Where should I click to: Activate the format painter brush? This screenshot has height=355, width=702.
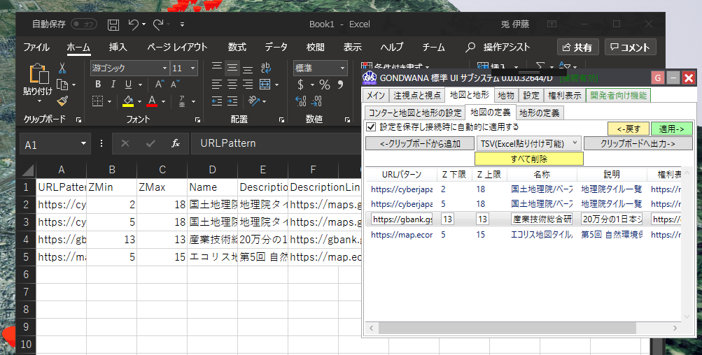click(62, 101)
